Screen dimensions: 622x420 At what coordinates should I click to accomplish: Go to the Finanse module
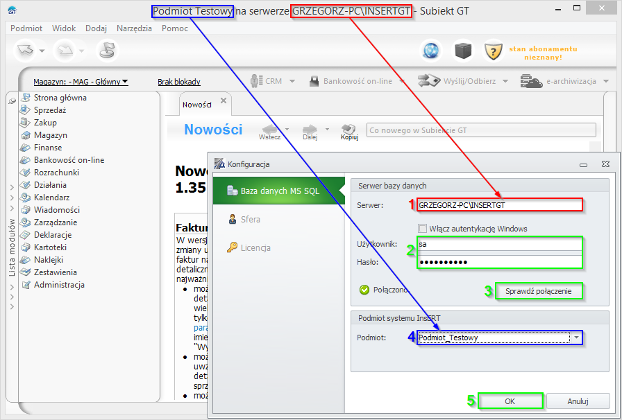pos(48,148)
